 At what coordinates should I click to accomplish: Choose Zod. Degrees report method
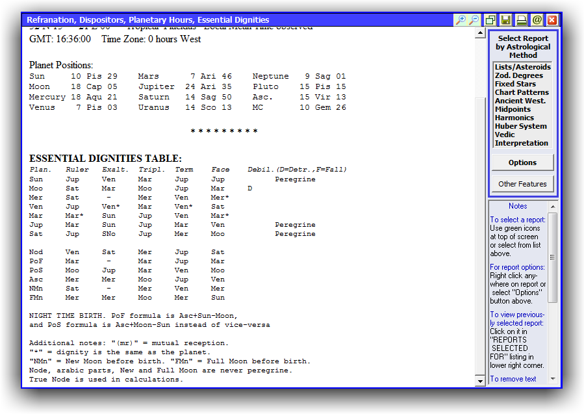pyautogui.click(x=518, y=75)
